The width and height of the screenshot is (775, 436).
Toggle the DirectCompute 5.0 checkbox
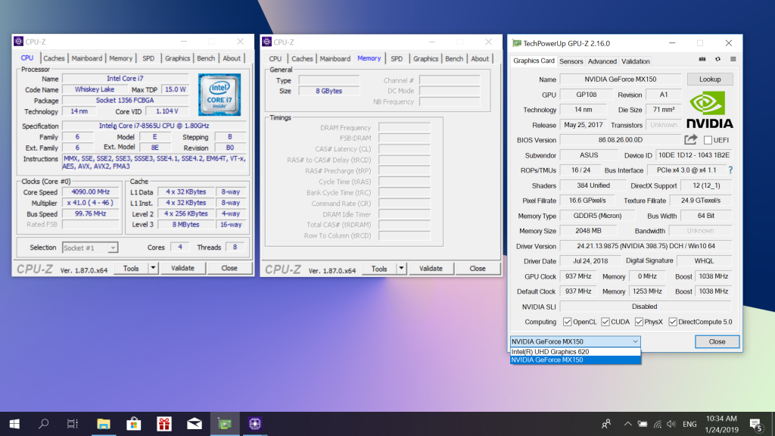(673, 322)
